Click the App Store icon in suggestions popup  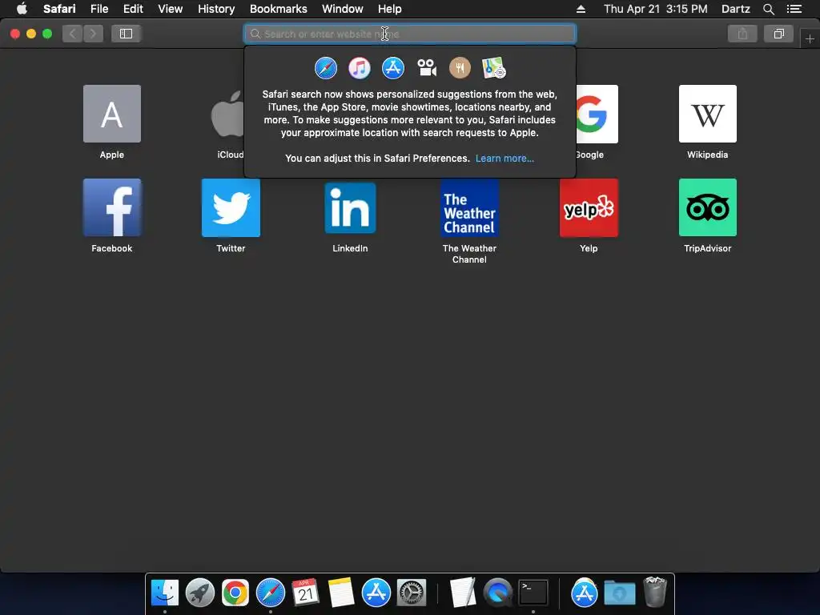coord(392,68)
